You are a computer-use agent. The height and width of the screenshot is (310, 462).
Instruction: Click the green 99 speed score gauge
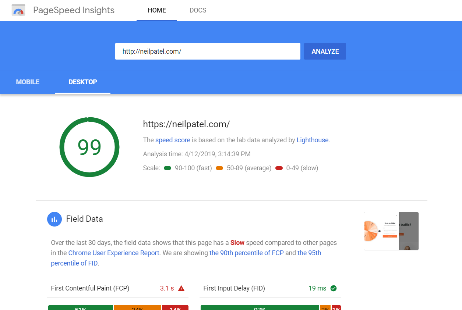click(89, 147)
